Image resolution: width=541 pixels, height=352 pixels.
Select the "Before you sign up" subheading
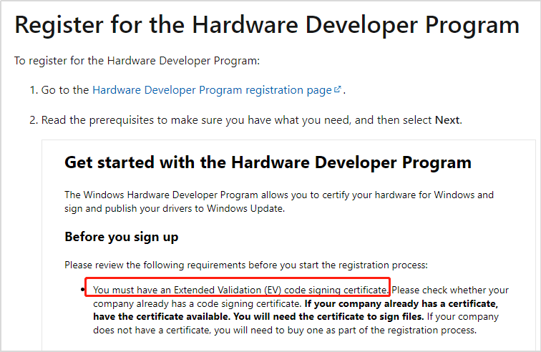121,237
